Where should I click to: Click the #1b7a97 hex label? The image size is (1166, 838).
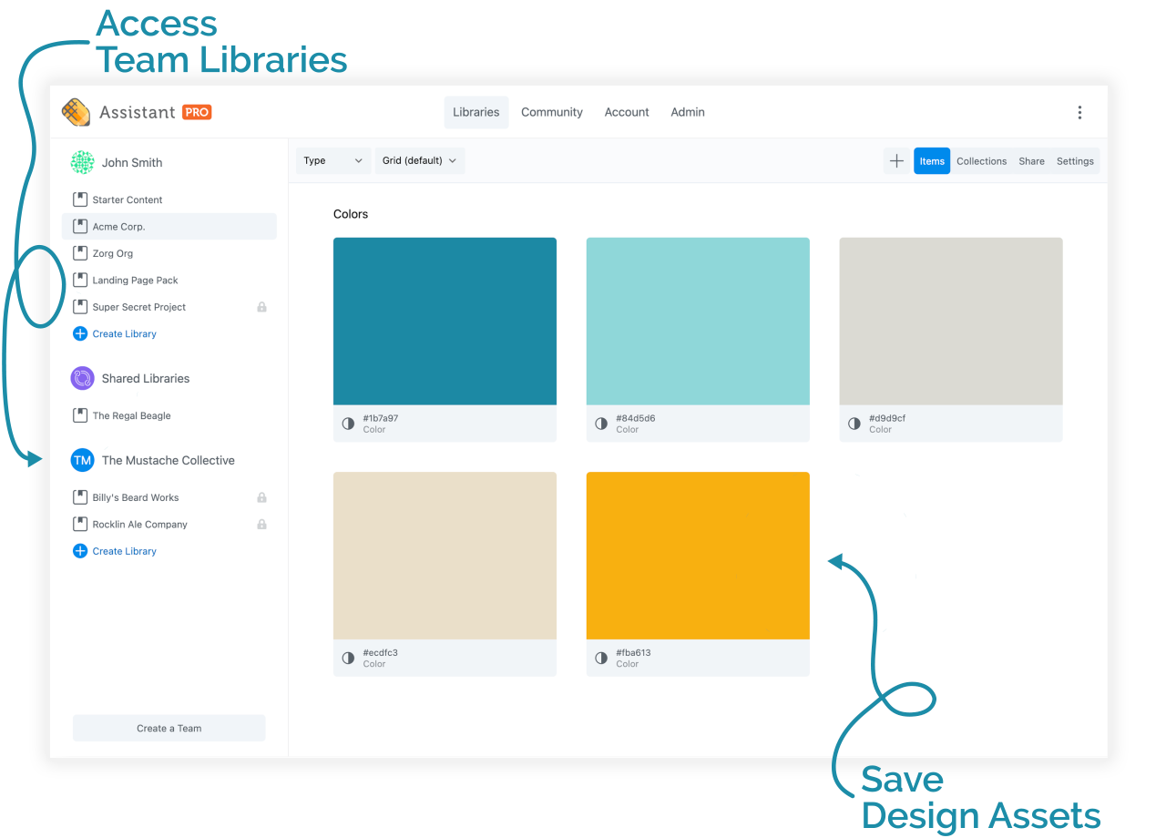(381, 419)
